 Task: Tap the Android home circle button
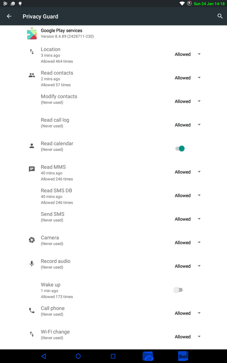tap(78, 356)
